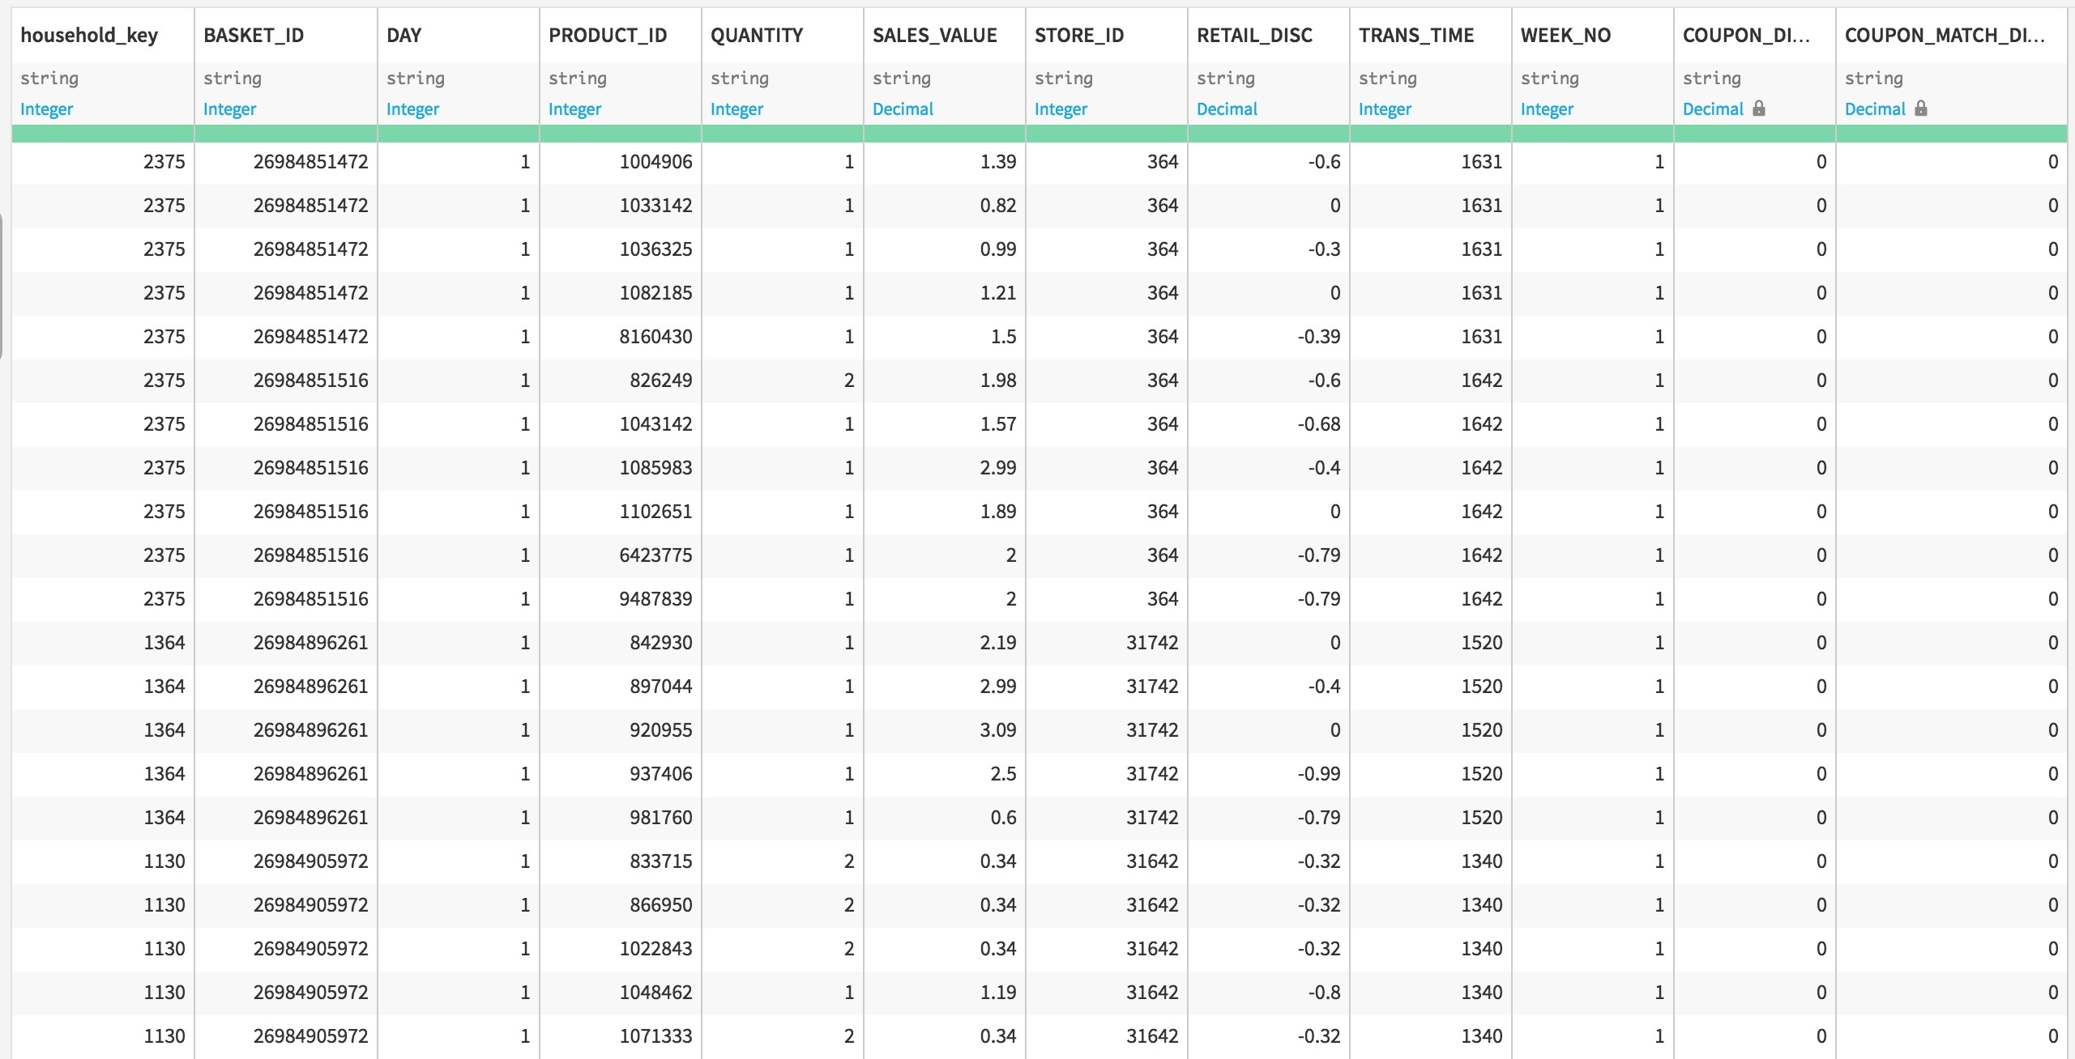Screen dimensions: 2075x1059
Task: Select the SALES_VALUE column header
Action: pos(935,36)
